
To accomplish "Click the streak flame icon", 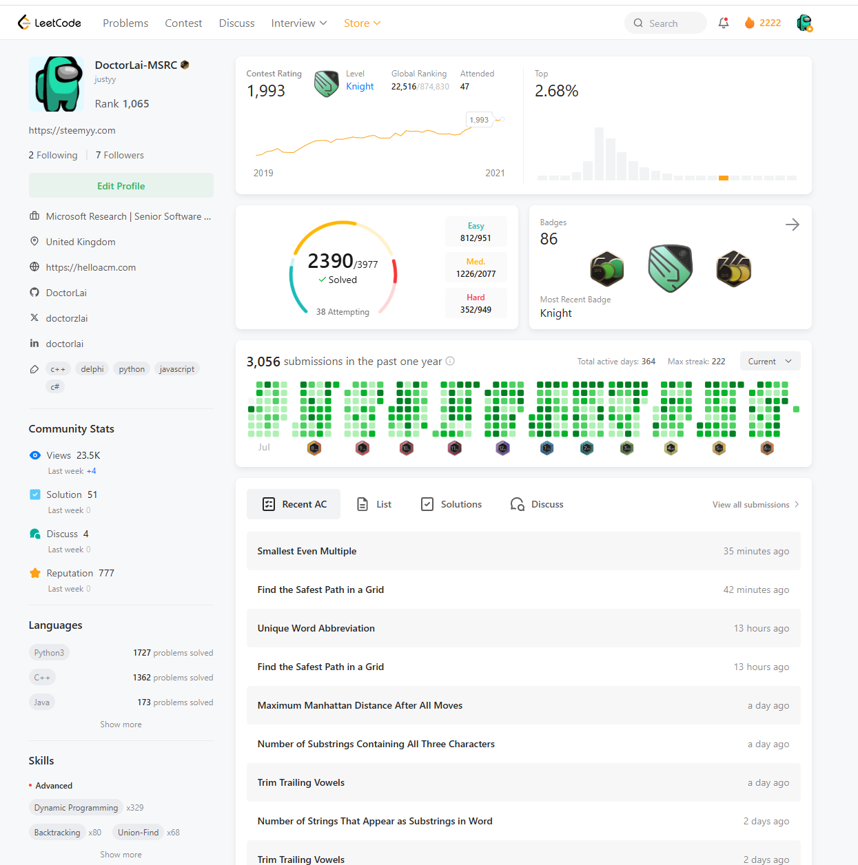I will pos(750,23).
